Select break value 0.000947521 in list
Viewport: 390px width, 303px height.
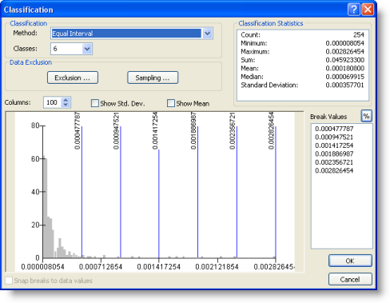pos(334,138)
